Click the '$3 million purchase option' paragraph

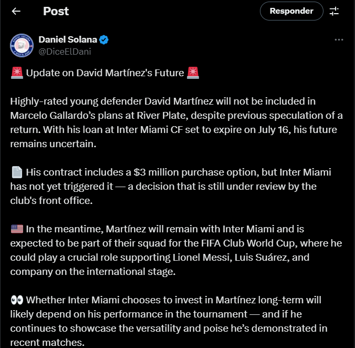coord(171,187)
